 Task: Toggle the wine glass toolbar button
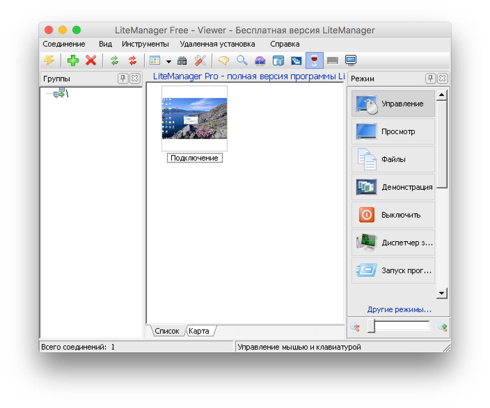(315, 60)
